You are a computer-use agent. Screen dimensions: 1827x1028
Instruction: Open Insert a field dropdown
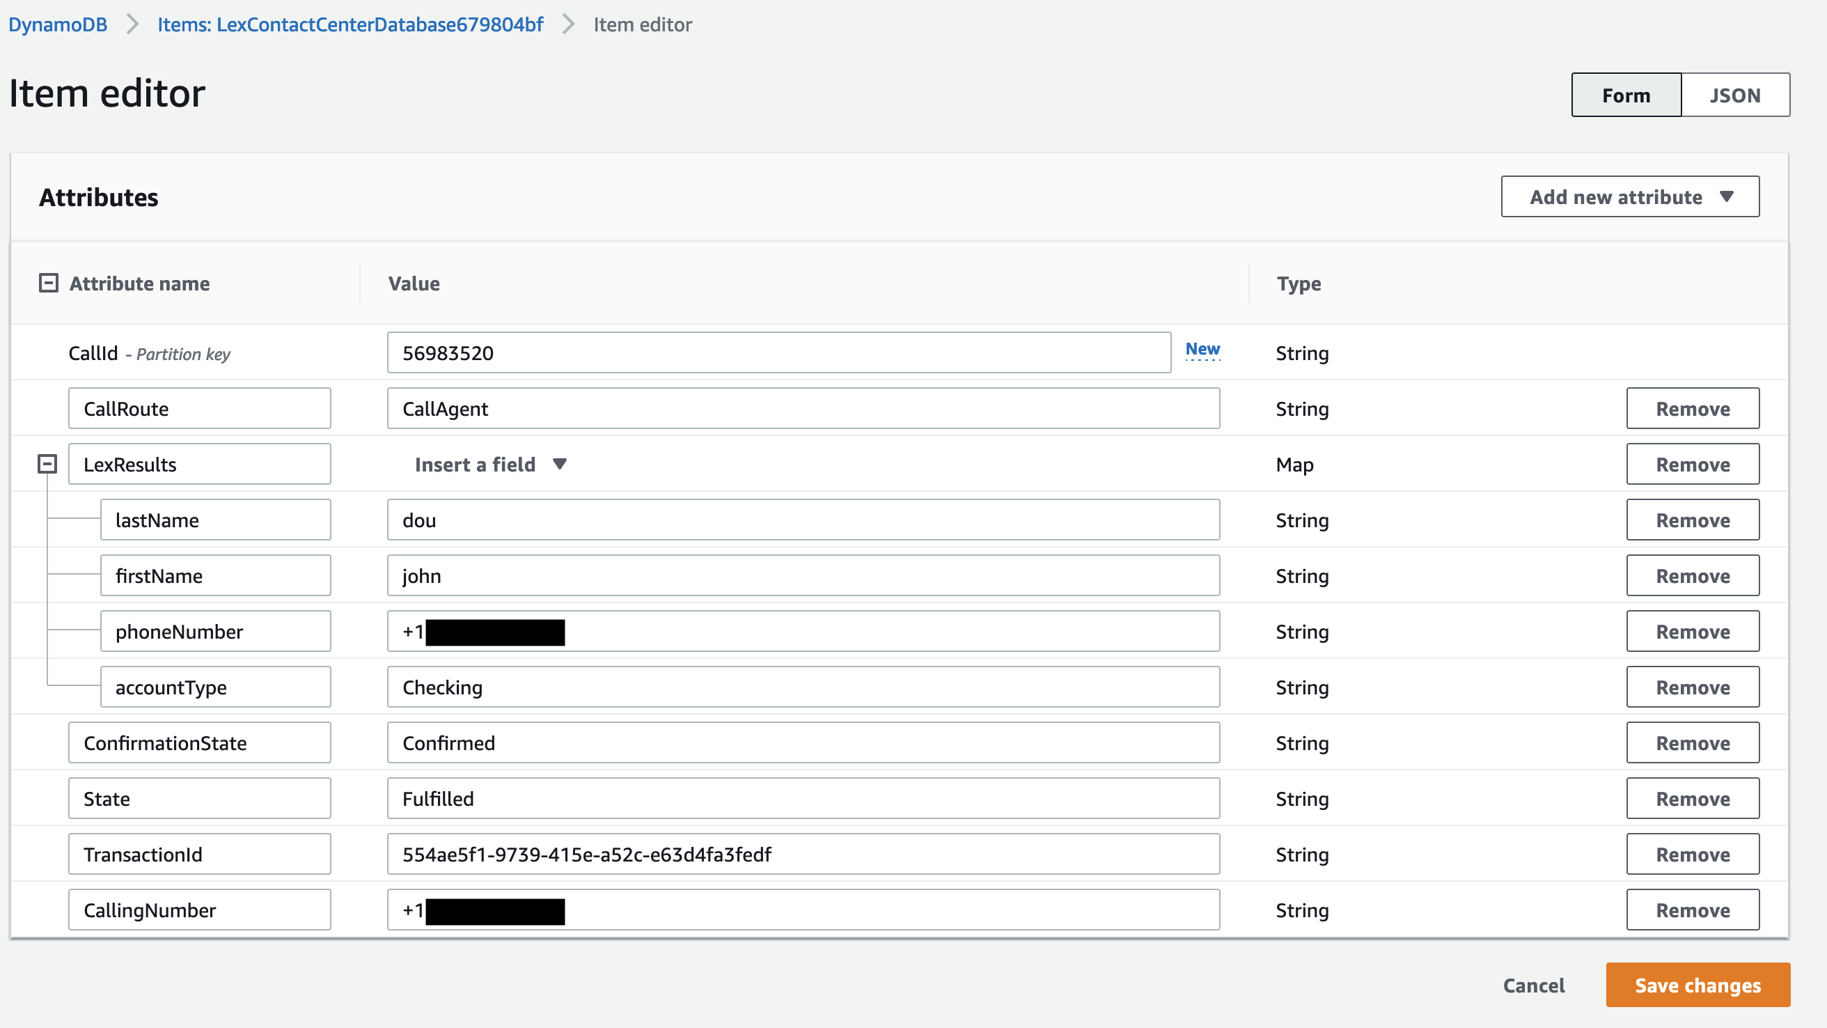pyautogui.click(x=491, y=465)
